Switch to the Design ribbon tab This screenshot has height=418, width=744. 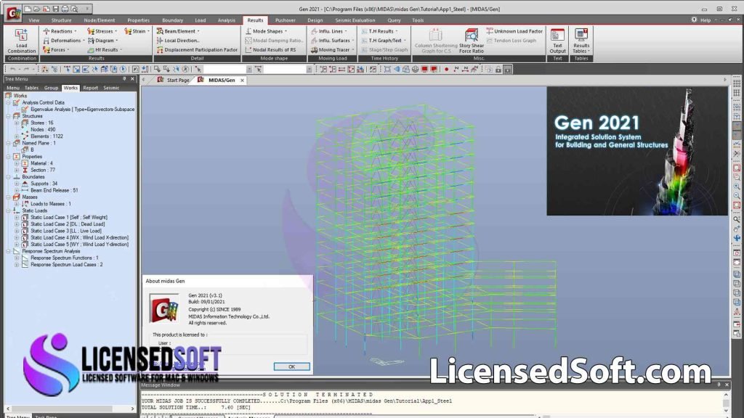315,20
